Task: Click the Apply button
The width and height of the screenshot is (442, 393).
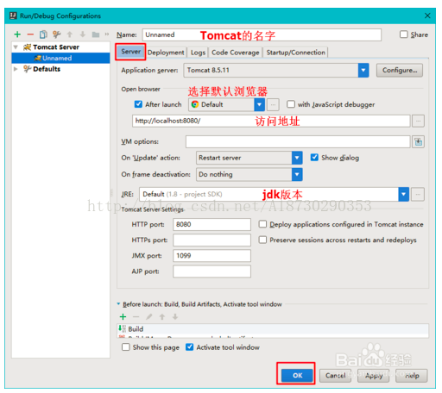Action: [374, 376]
